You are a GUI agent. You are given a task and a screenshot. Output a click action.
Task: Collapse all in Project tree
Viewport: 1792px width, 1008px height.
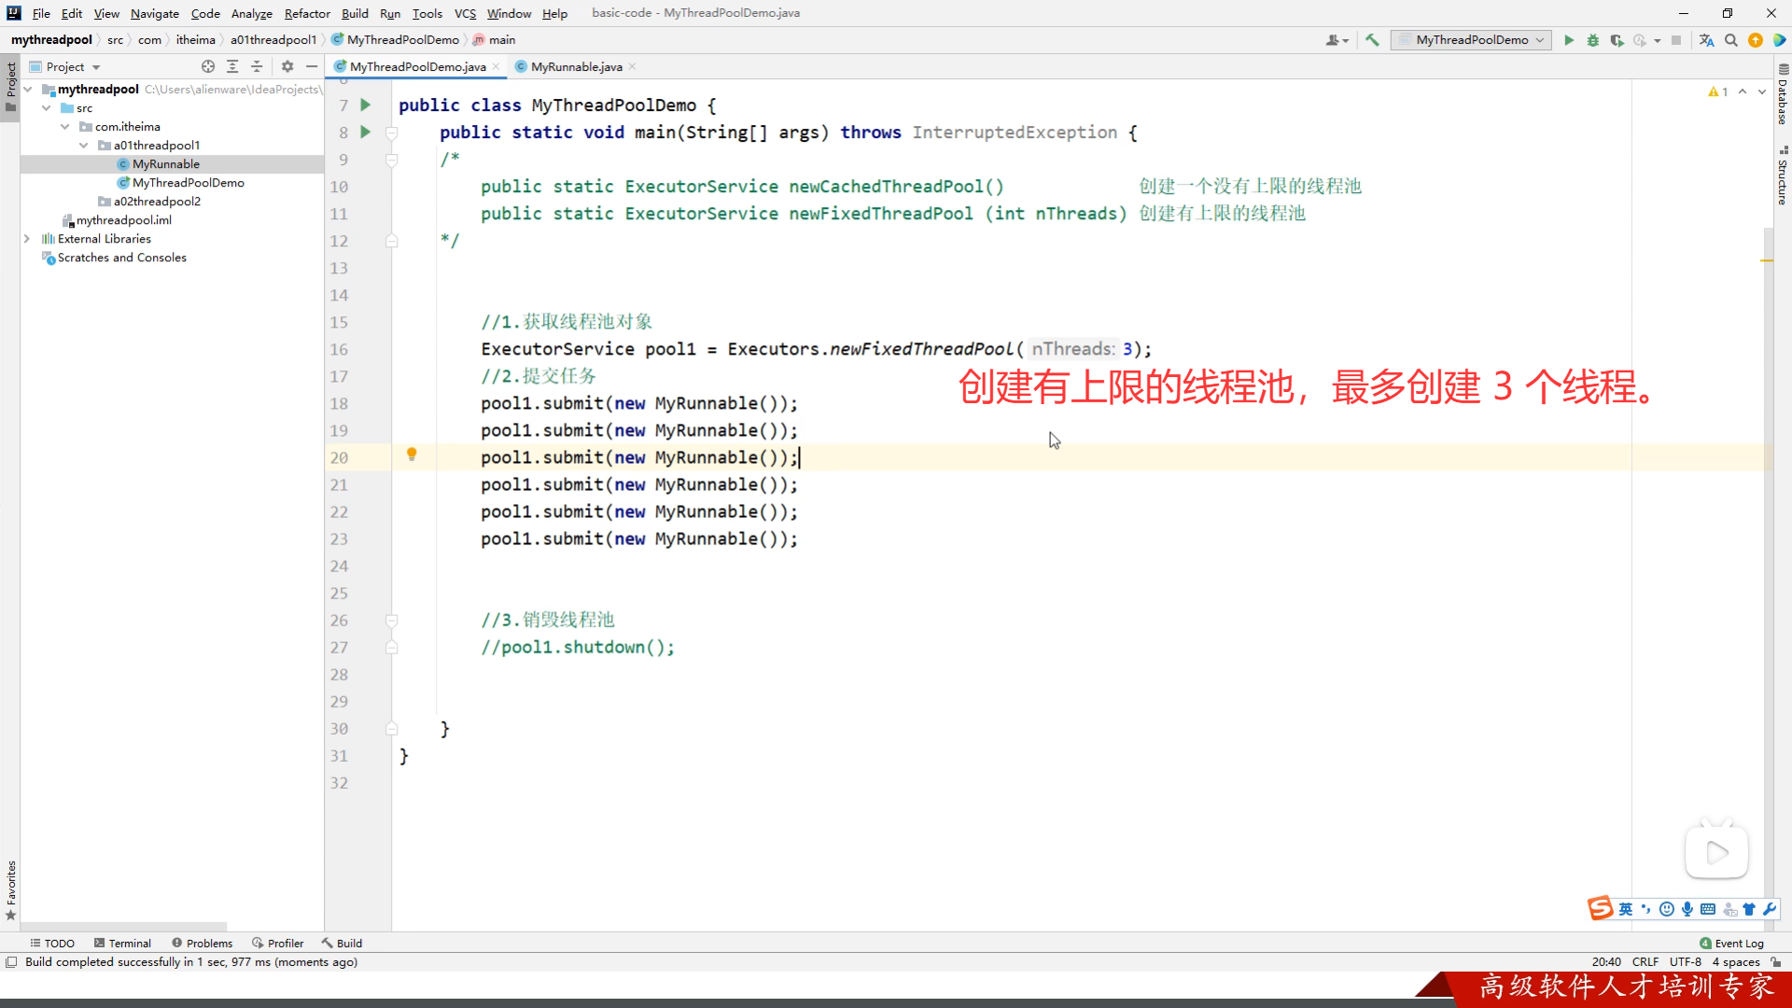257,66
